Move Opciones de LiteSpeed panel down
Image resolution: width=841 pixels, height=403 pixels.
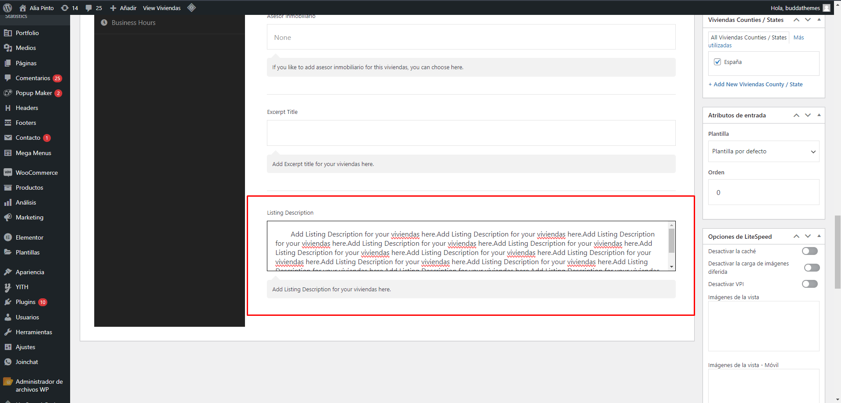pos(808,237)
